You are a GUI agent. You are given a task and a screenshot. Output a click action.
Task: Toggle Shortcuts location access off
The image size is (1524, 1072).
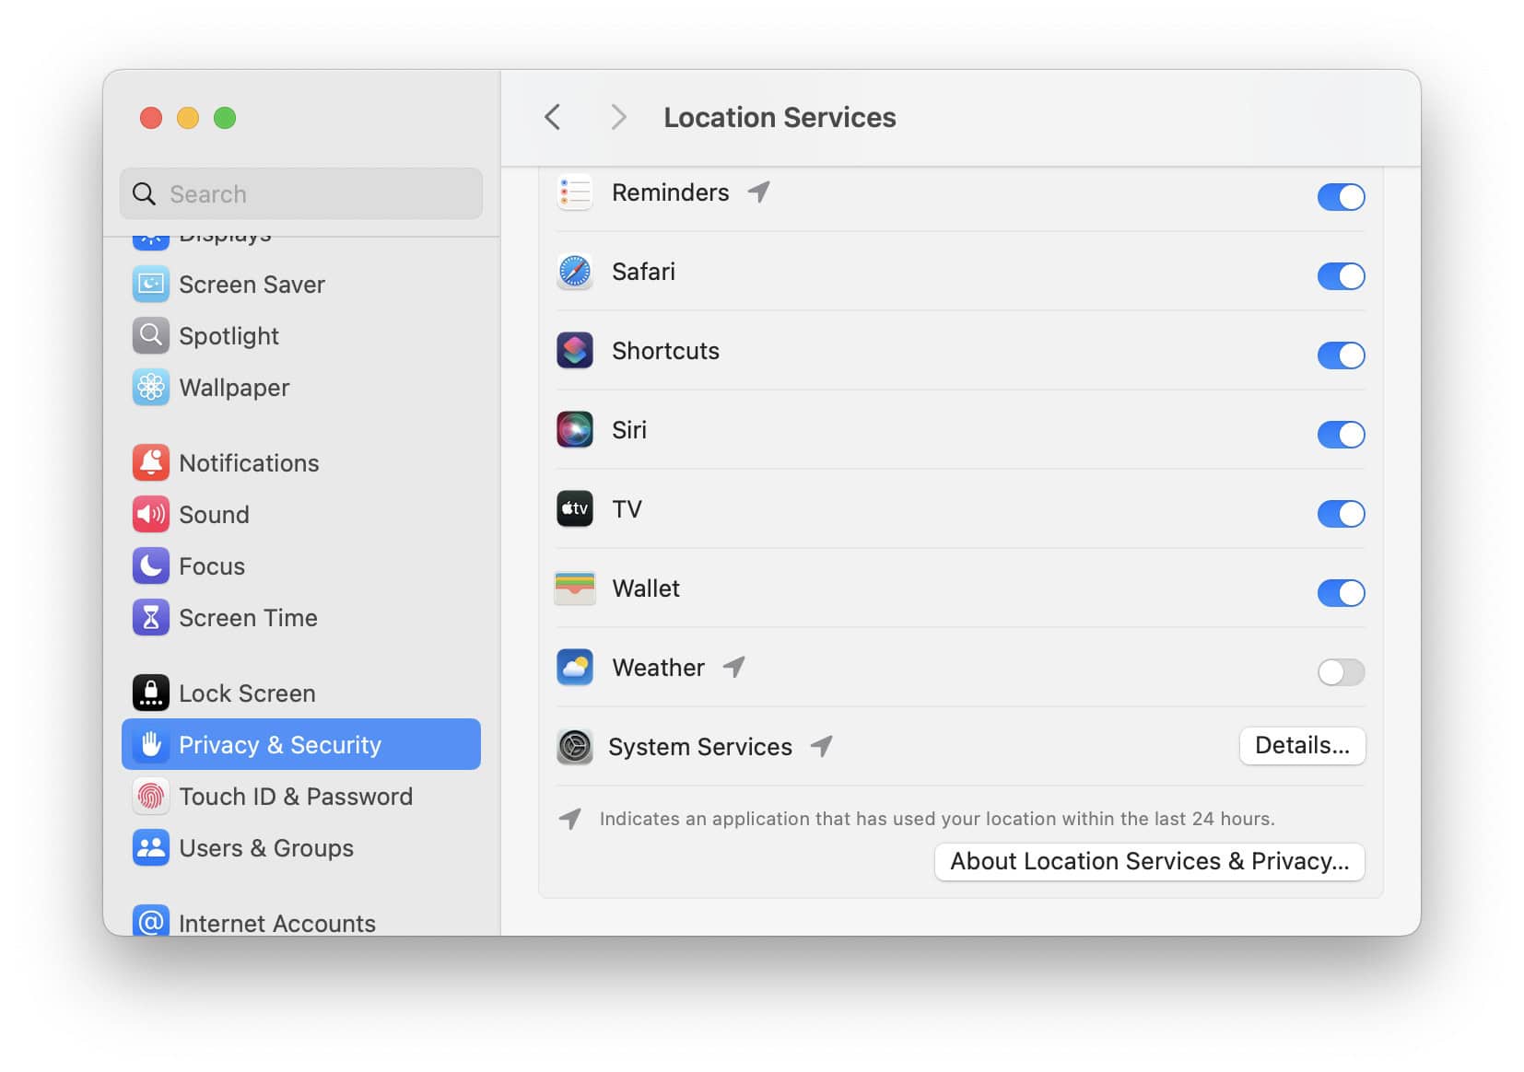tap(1341, 355)
